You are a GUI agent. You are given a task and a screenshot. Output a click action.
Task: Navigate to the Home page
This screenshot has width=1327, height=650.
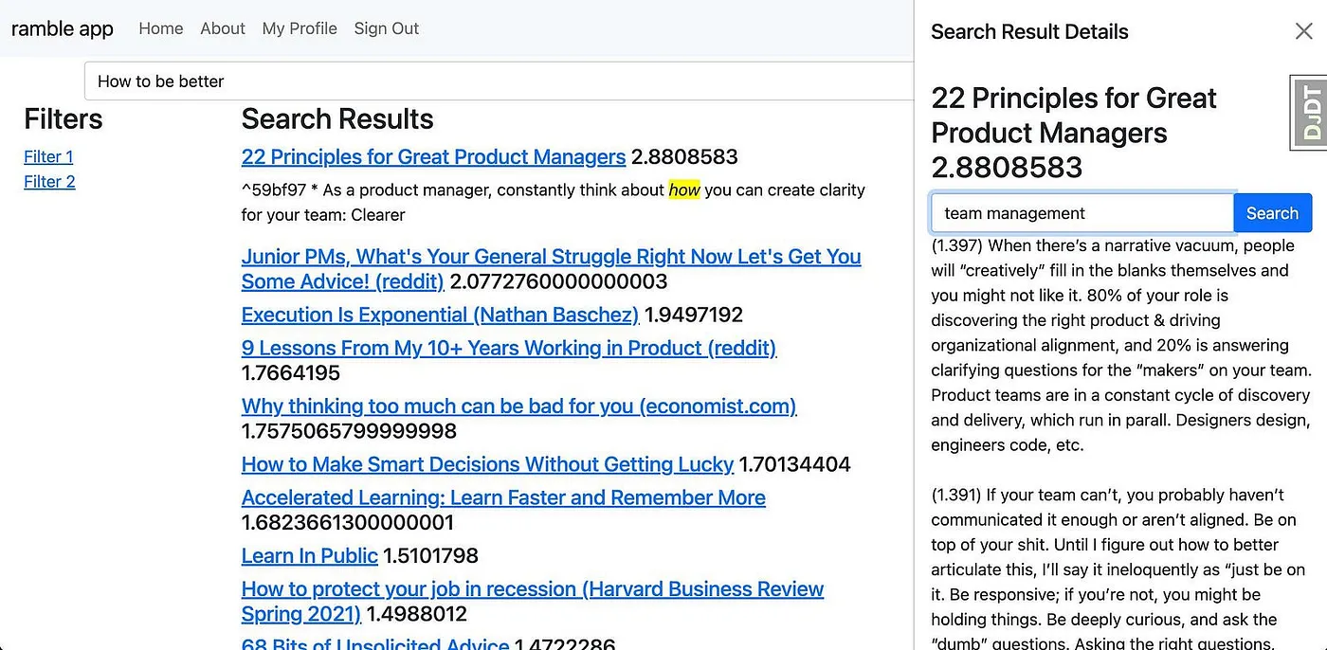coord(160,28)
